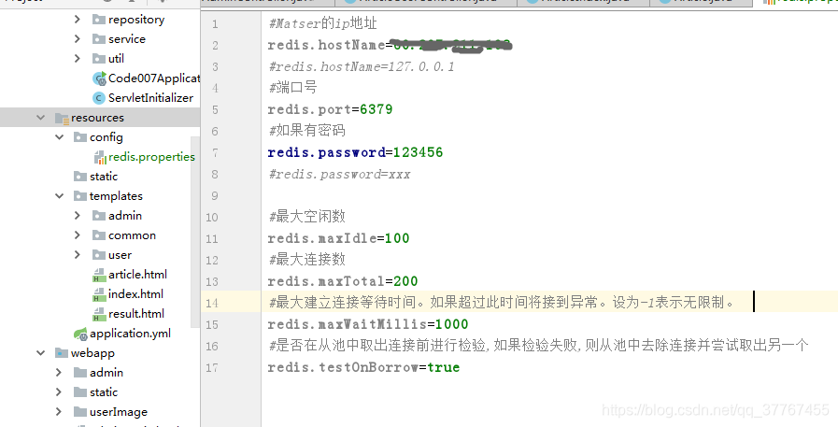Screen dimensions: 838x427
Task: Click line number 1 in the gutter
Action: pyautogui.click(x=215, y=24)
